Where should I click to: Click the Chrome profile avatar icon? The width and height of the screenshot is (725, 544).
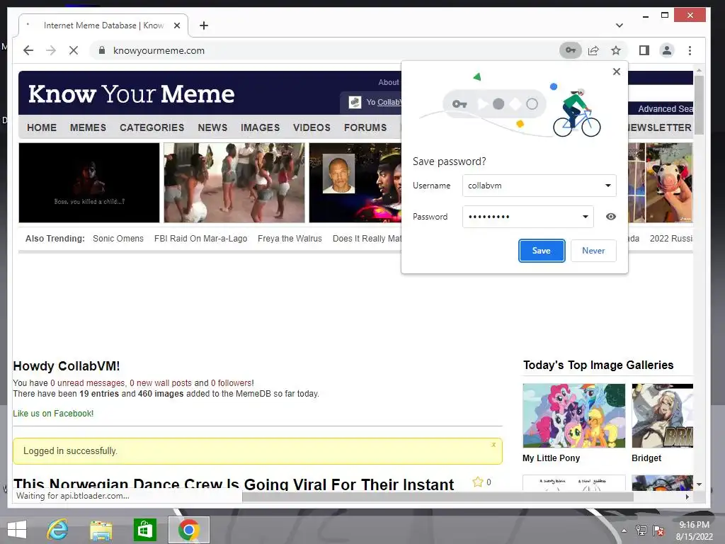click(667, 50)
